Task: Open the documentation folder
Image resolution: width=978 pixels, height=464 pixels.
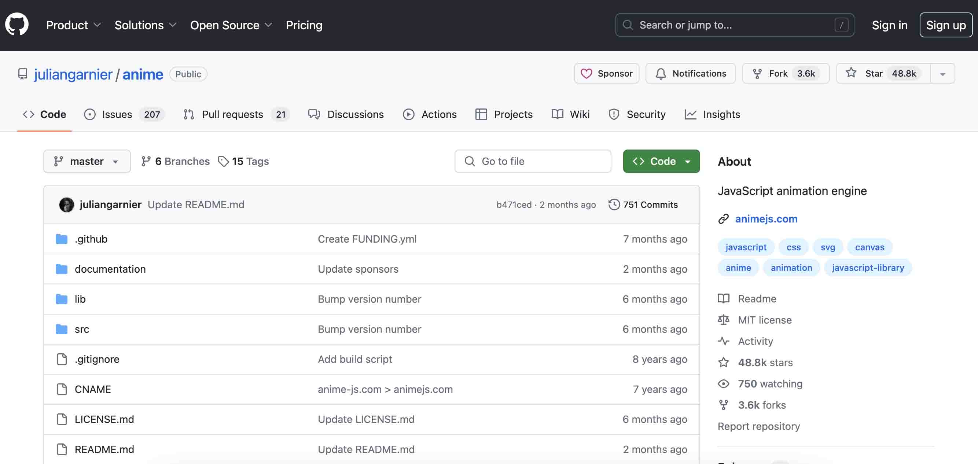Action: coord(110,269)
